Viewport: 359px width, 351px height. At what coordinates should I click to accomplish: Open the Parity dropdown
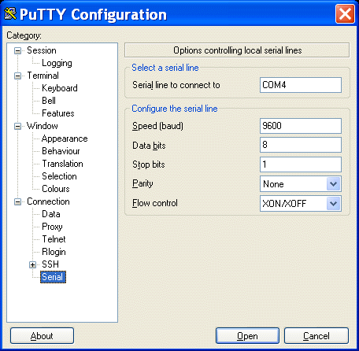click(x=333, y=184)
